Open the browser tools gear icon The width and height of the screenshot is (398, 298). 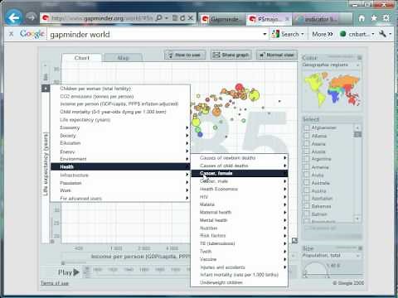click(386, 18)
